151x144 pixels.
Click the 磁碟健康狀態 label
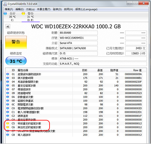click(16, 33)
